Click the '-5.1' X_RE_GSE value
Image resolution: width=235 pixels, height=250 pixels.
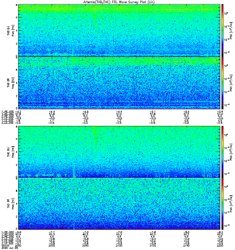click(x=153, y=112)
